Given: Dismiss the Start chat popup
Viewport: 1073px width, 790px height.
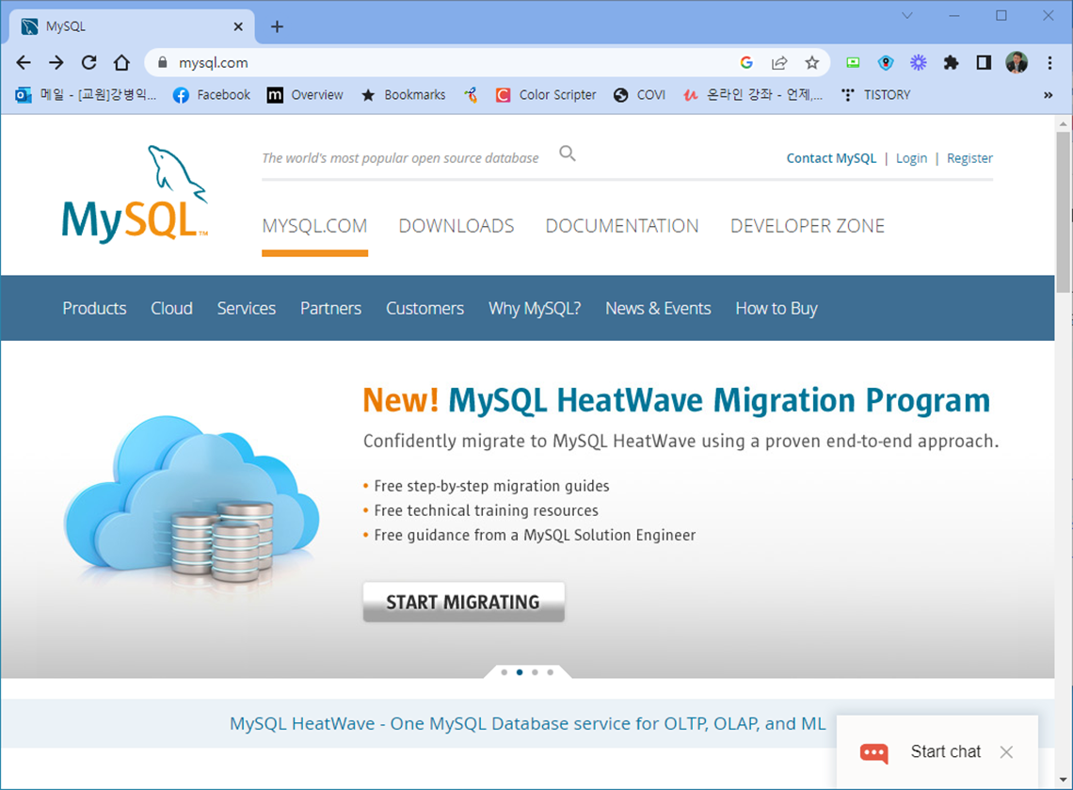Looking at the screenshot, I should [1006, 752].
